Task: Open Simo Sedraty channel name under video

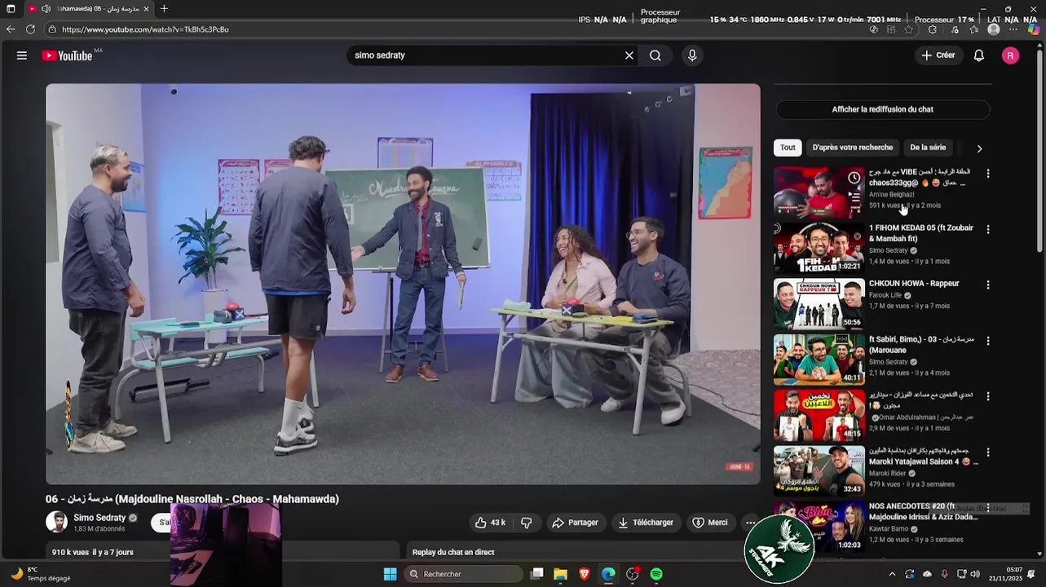Action: (99, 518)
